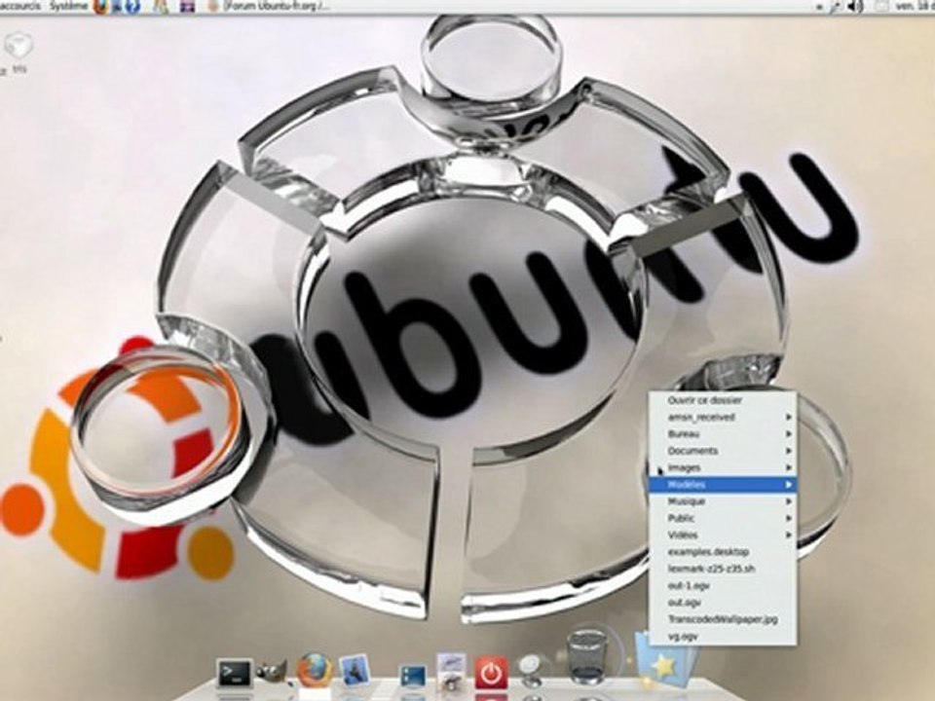Open the Documents folder entry
935x701 pixels.
(723, 451)
